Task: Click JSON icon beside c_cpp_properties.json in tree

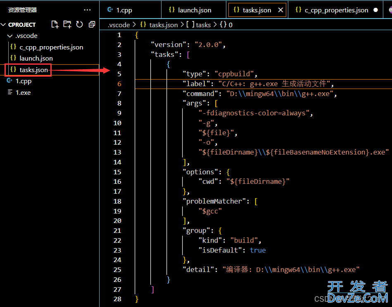Action: (13, 47)
